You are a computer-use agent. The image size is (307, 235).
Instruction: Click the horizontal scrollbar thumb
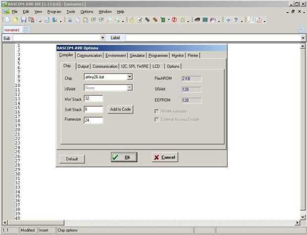(36, 223)
